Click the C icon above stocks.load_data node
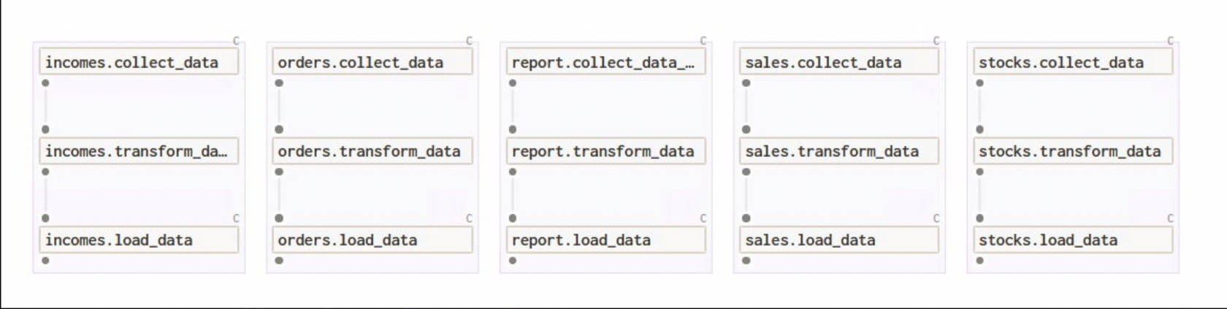This screenshot has height=309, width=1227. pos(1170,218)
